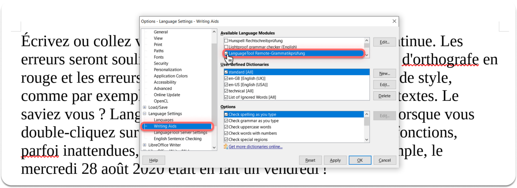This screenshot has height=188, width=517.
Task: Click Edit for User-defined Dictionaries
Action: click(384, 85)
